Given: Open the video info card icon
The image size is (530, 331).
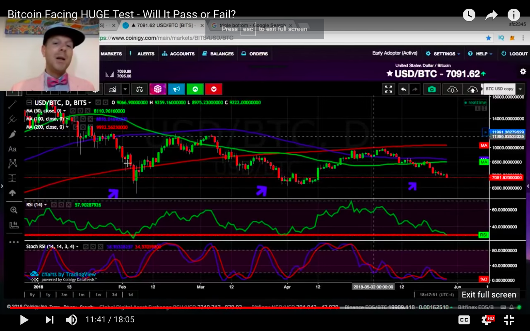Looking at the screenshot, I should [x=514, y=15].
